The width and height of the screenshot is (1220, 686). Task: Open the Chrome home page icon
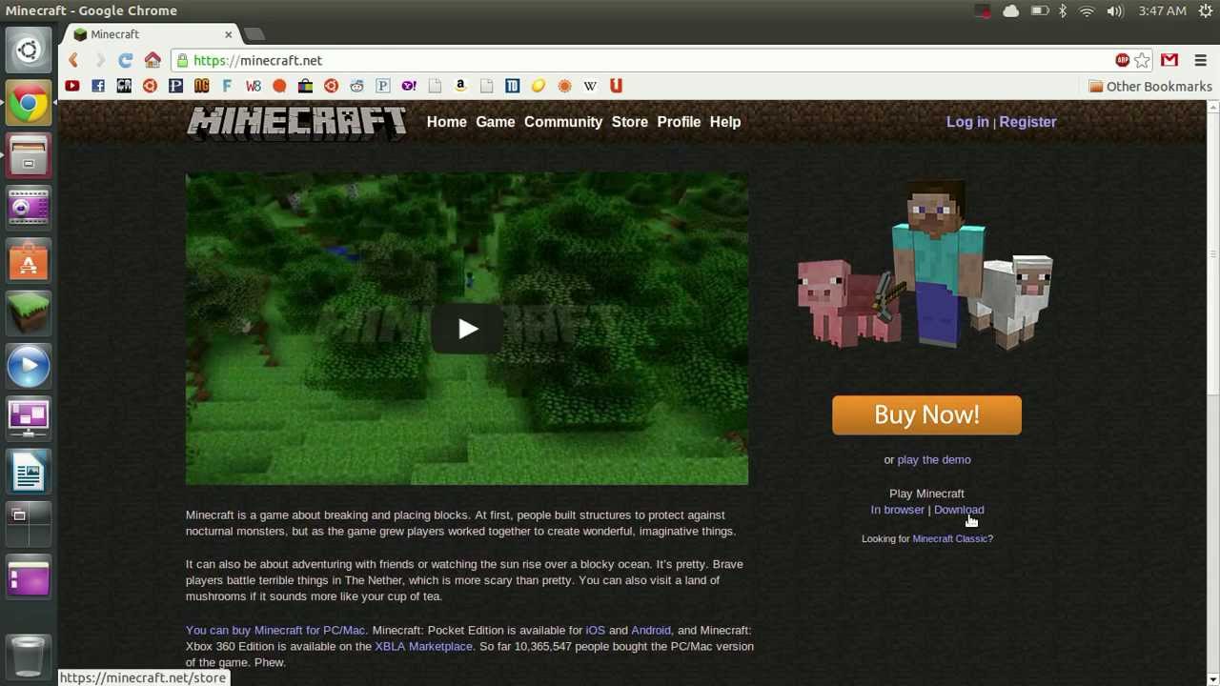click(x=152, y=60)
